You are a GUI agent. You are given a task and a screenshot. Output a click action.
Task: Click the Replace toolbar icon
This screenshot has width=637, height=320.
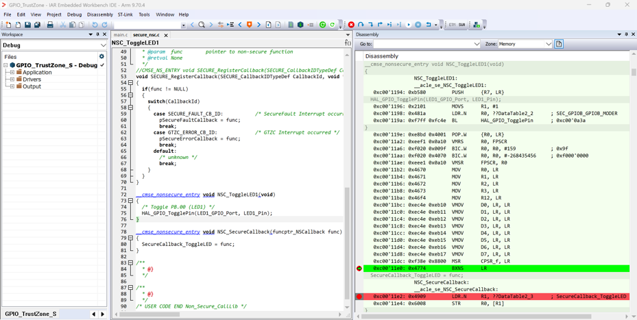[221, 25]
